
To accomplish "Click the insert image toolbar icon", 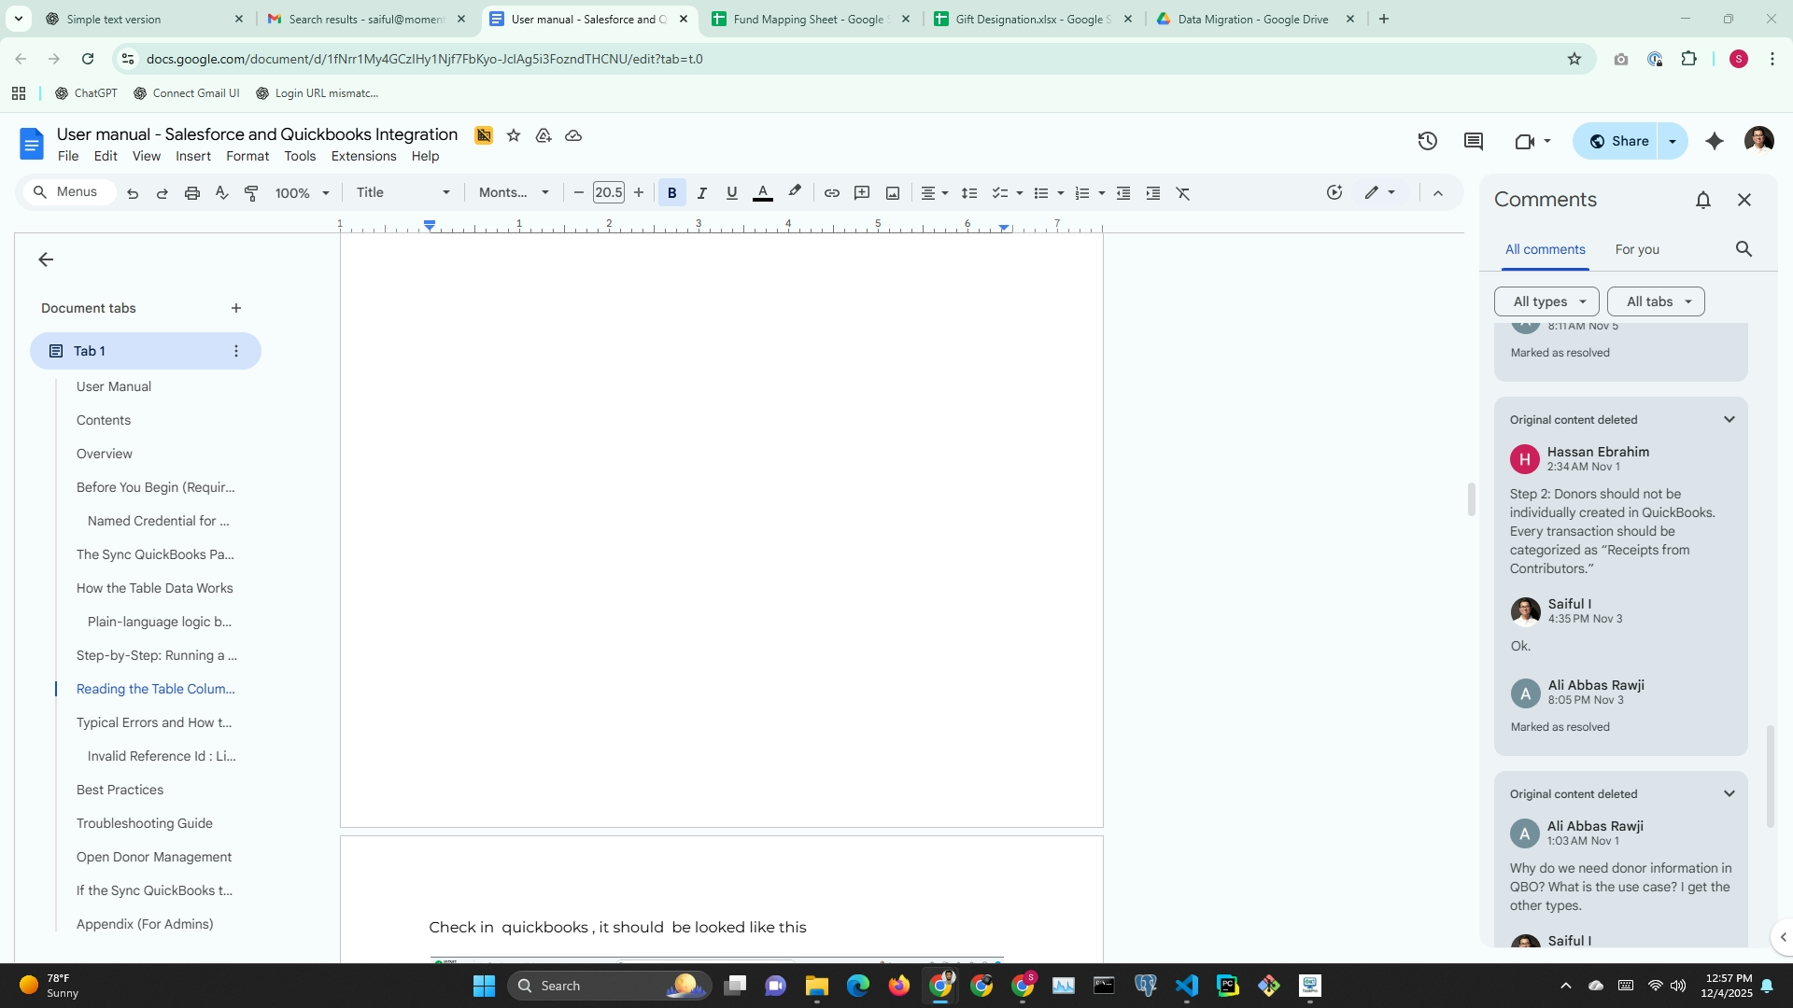I will click(x=893, y=193).
